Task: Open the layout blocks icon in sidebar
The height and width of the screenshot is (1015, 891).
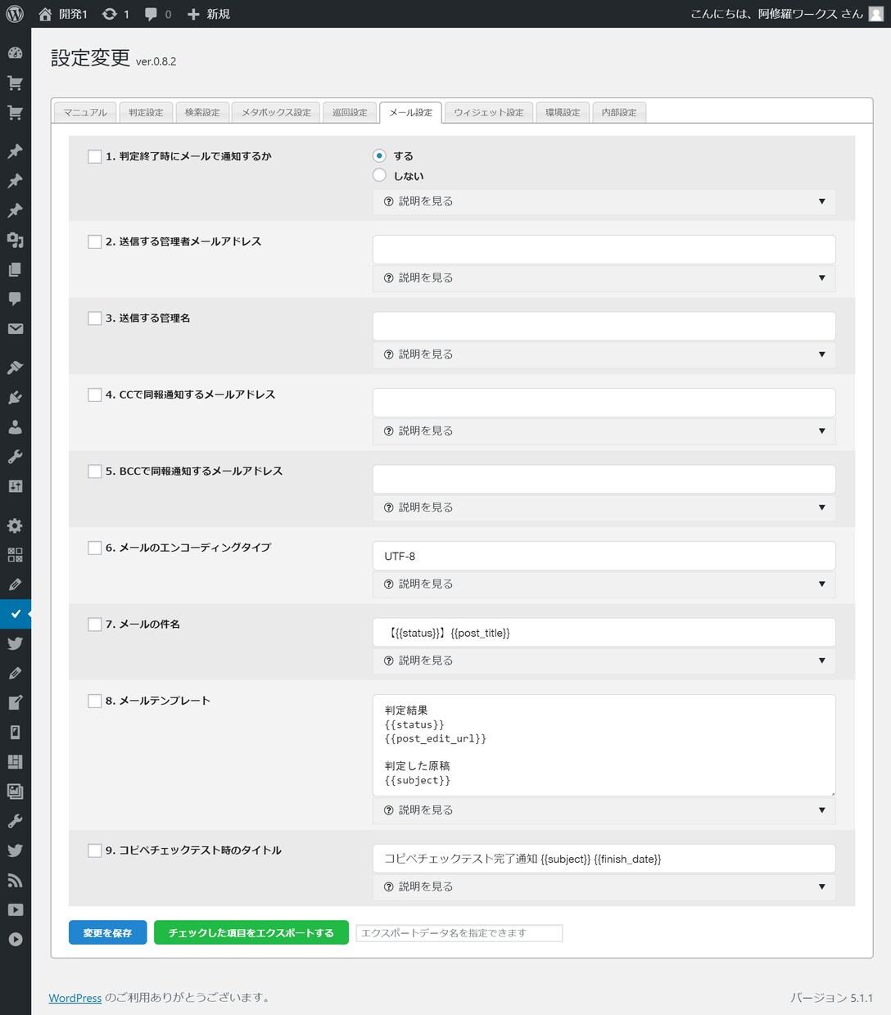Action: 15,761
